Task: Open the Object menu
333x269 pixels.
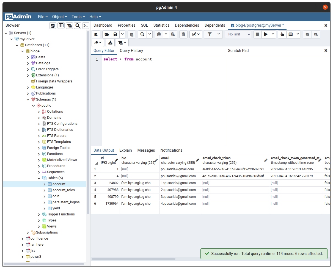Action: point(60,17)
